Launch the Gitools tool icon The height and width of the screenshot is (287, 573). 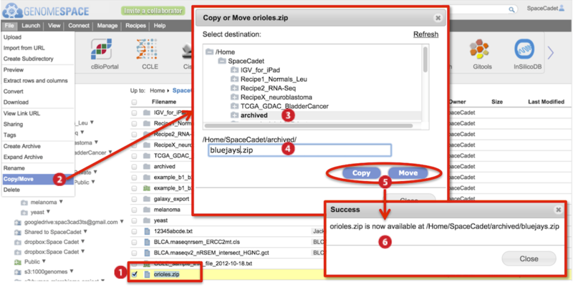point(479,49)
